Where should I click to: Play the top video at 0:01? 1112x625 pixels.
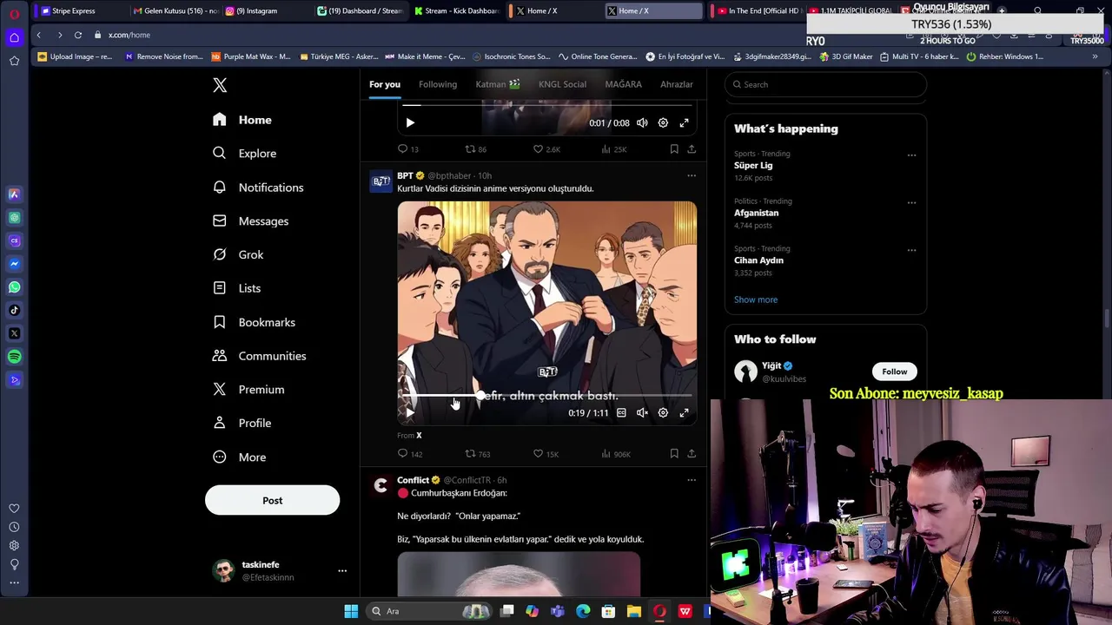click(410, 123)
